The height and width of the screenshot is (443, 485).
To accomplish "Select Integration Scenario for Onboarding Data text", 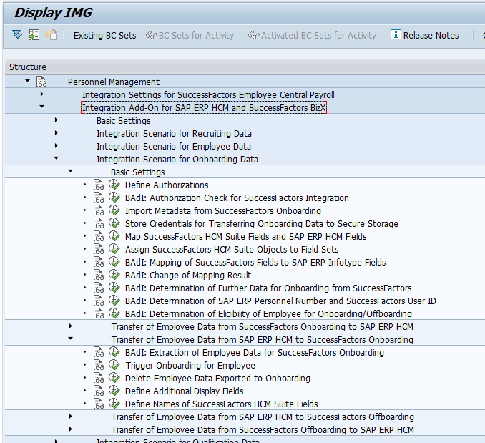I will 177,160.
